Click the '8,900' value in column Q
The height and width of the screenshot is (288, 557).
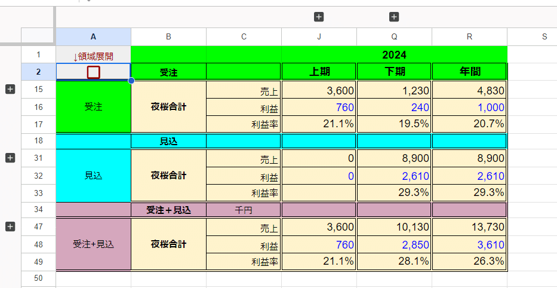[394, 158]
